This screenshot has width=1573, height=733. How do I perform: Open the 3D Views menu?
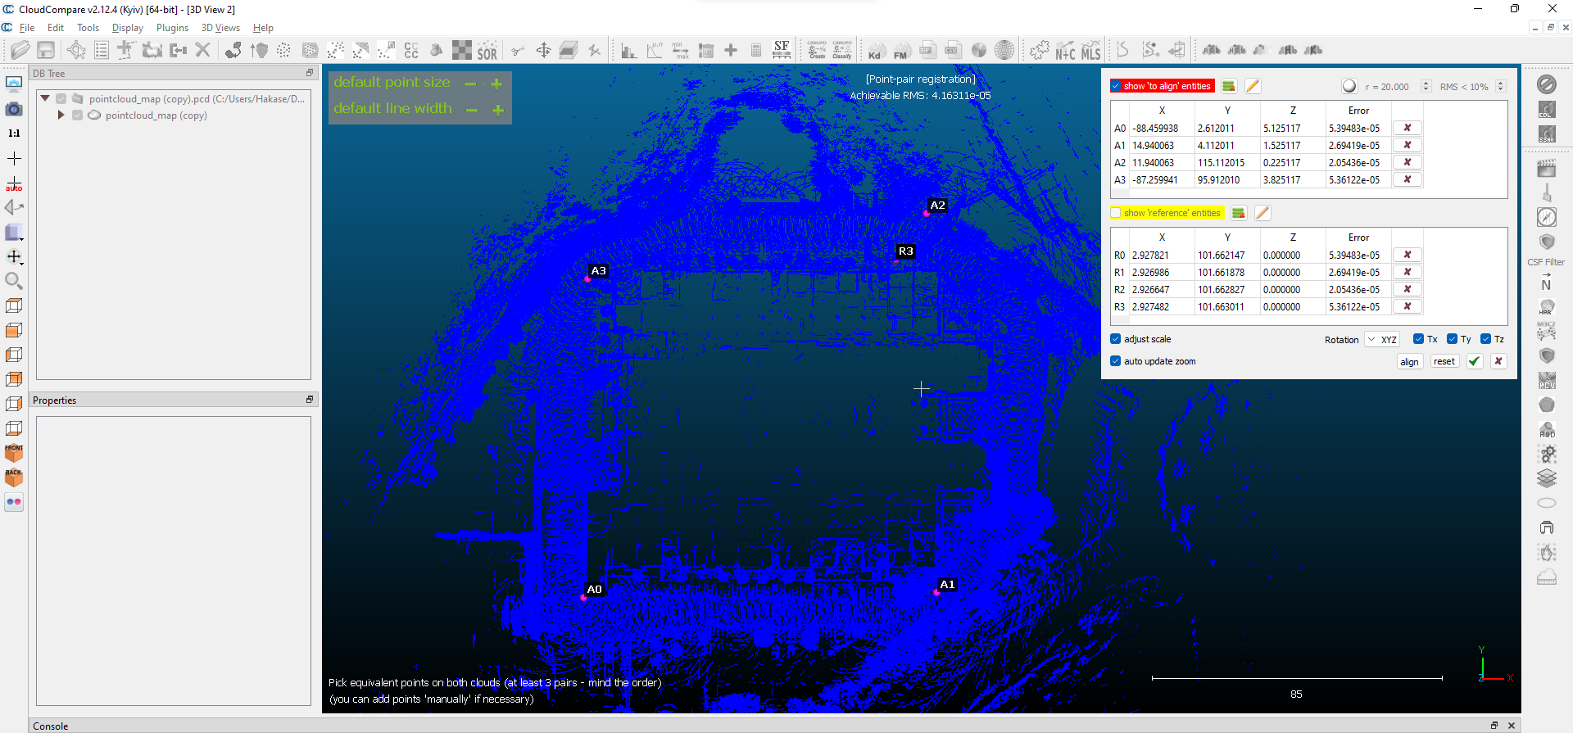[x=220, y=28]
